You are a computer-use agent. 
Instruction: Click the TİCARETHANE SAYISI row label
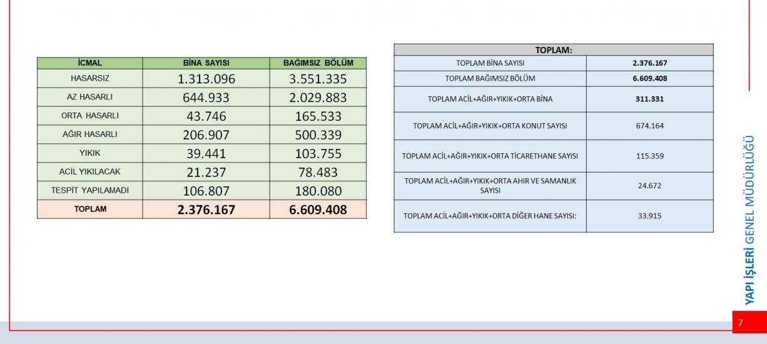point(490,156)
